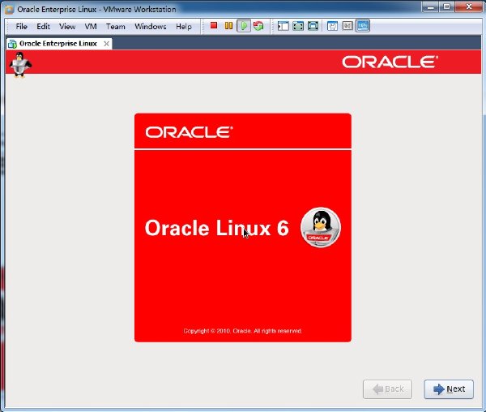Select the Oracle Enterprise Linux tab
The image size is (486, 412).
(58, 44)
